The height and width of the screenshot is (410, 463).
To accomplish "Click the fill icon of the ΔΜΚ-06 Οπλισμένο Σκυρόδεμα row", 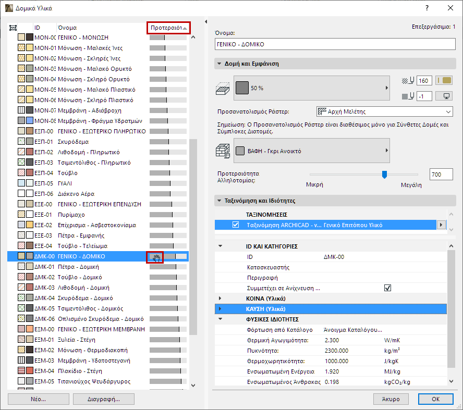I will pyautogui.click(x=21, y=318).
